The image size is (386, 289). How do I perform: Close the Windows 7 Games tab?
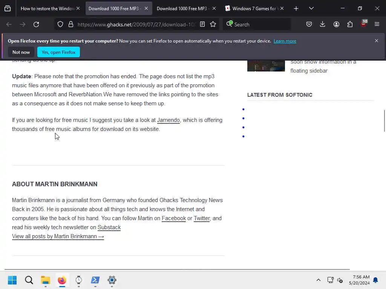[282, 8]
